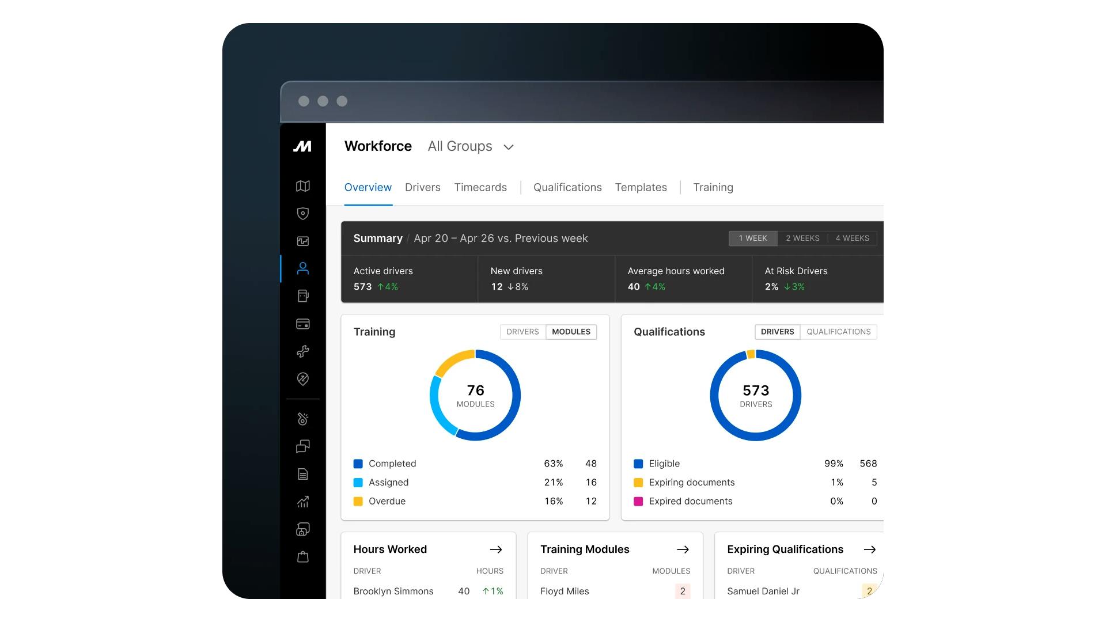Click the Overdue yellow legend swatch
Screen dimensions: 1106x622
tap(358, 502)
